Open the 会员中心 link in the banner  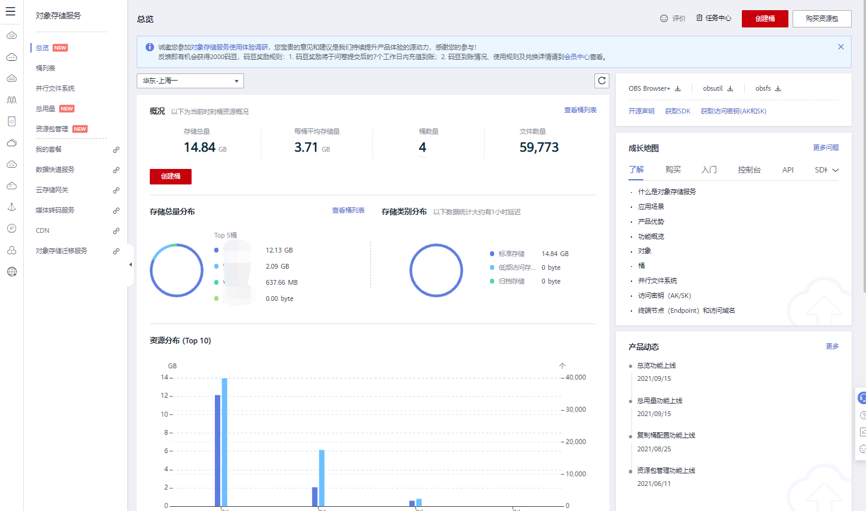pyautogui.click(x=577, y=57)
